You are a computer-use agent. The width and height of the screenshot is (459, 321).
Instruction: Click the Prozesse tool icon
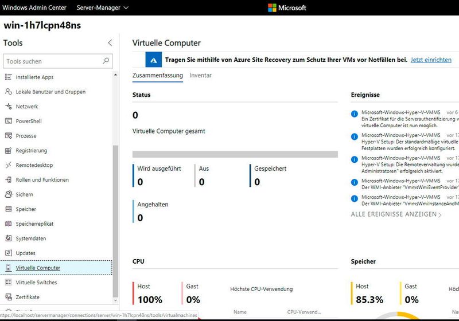[x=8, y=136]
